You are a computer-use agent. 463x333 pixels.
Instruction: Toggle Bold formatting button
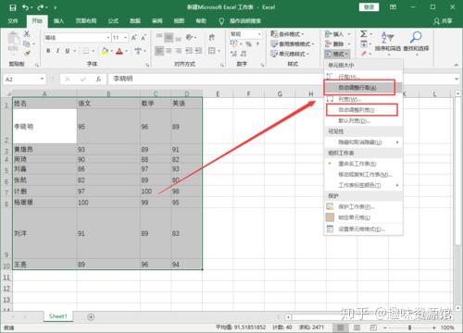[48, 51]
